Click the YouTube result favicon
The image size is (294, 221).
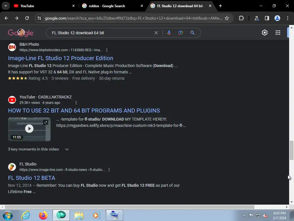click(12, 100)
